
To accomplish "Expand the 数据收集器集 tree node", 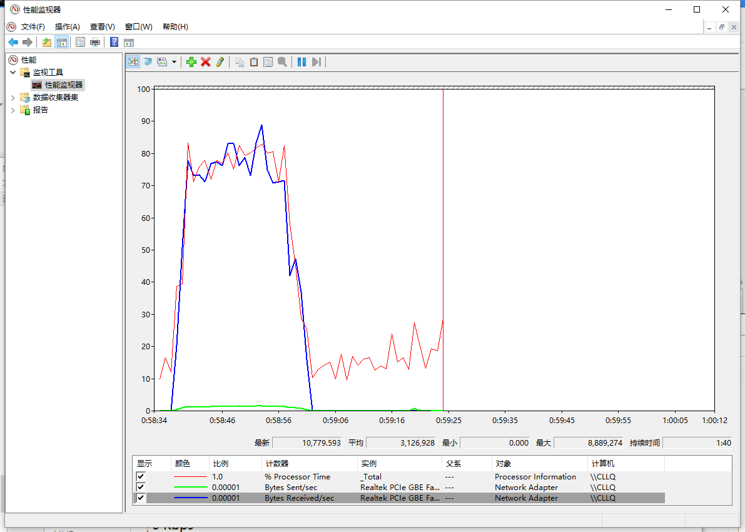I will [x=13, y=98].
